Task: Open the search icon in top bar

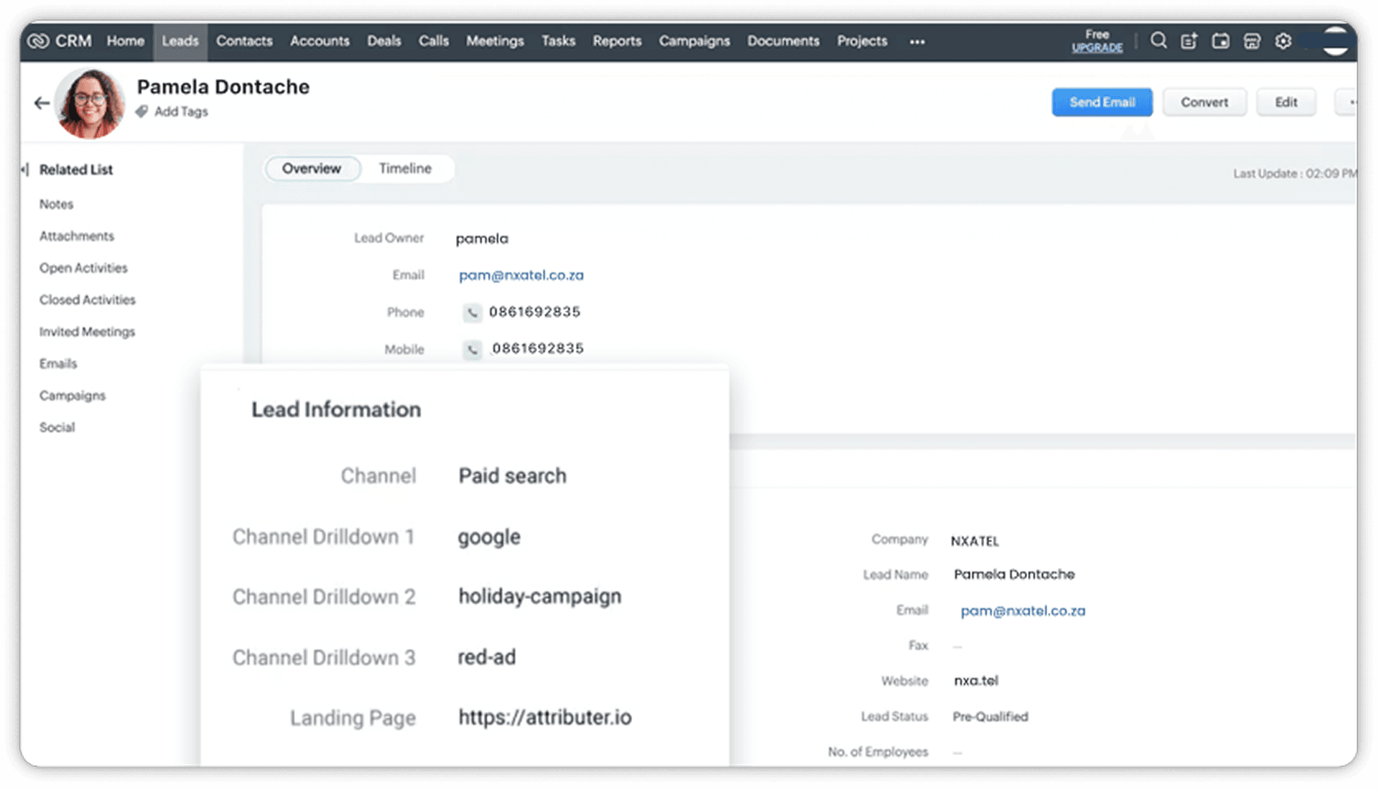Action: [x=1158, y=41]
